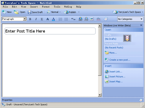Save the post with Save Draft
The image size is (145, 108).
click(35, 12)
